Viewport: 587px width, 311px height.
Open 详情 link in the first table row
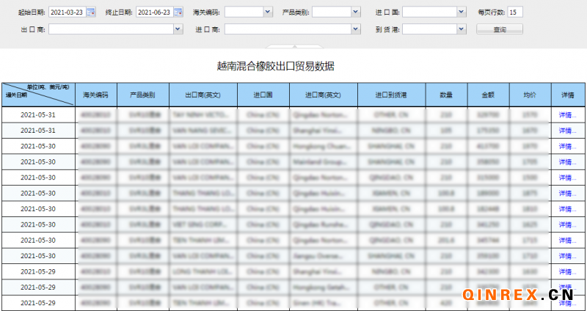pos(568,115)
